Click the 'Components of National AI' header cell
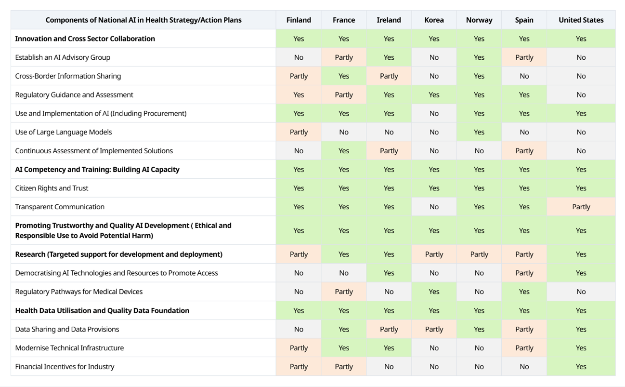 coord(143,20)
